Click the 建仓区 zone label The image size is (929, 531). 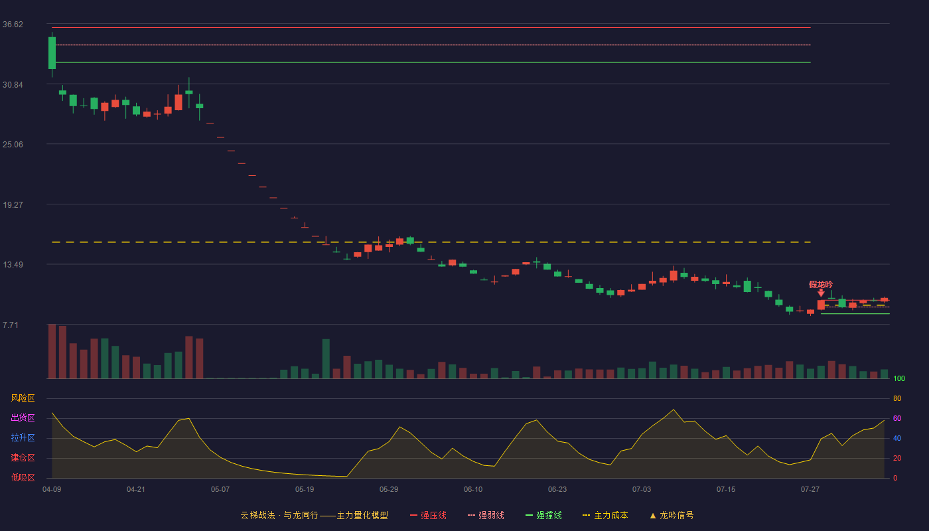[23, 458]
